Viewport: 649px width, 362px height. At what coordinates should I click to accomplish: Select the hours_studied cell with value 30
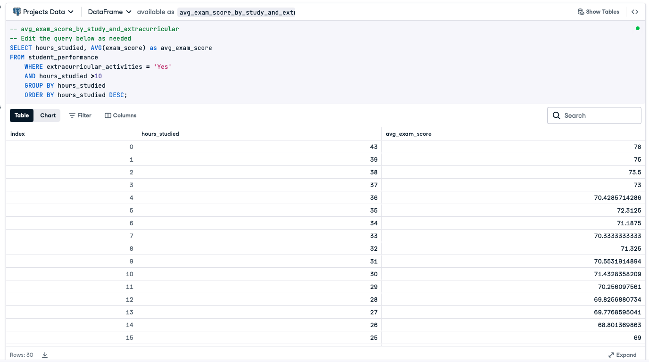pos(259,274)
